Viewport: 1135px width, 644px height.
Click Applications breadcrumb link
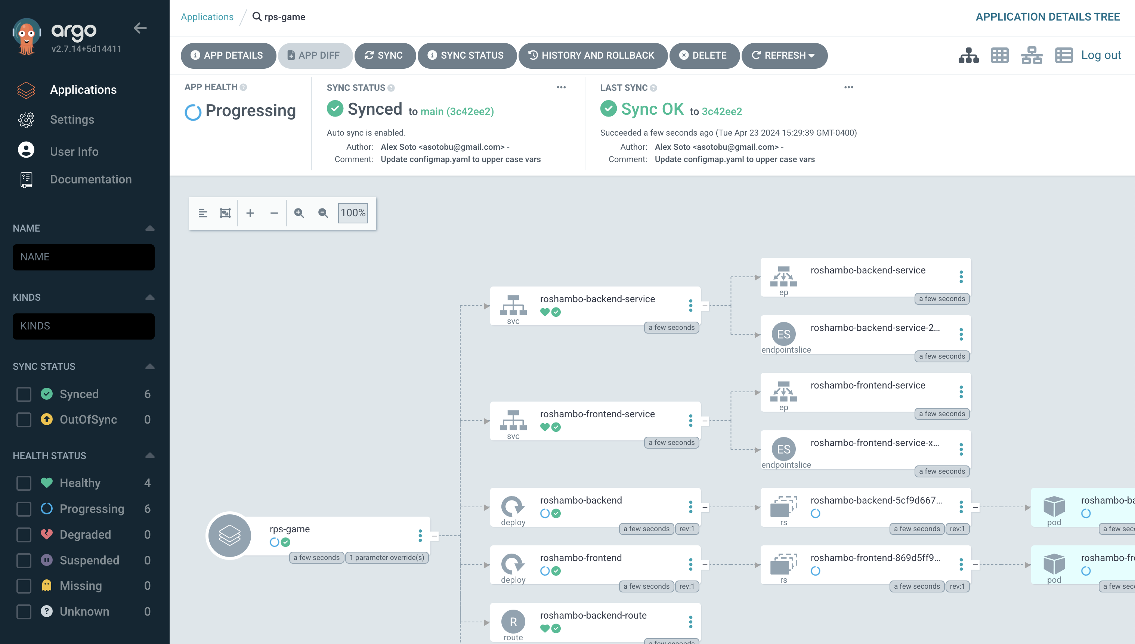[x=207, y=17]
